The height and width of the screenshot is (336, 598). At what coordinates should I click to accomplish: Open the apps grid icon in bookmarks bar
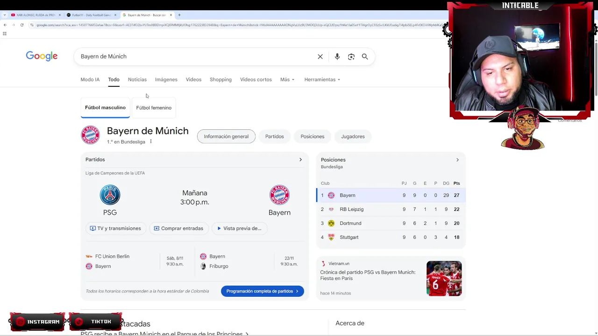(x=5, y=34)
